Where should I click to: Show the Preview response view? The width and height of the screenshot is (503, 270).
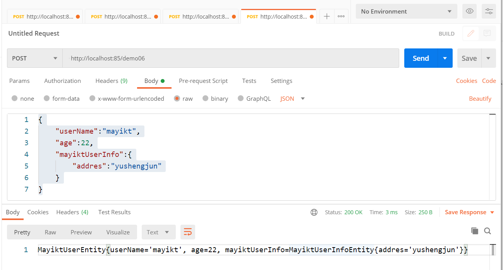[81, 232]
